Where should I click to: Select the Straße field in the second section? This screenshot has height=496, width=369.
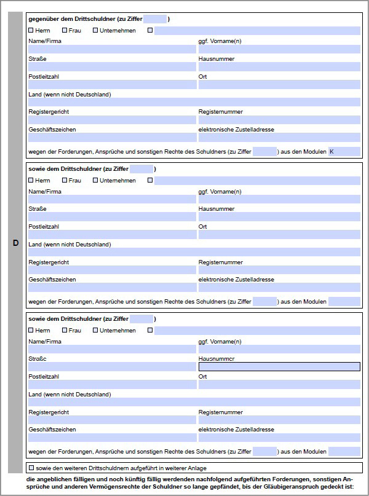pyautogui.click(x=111, y=217)
